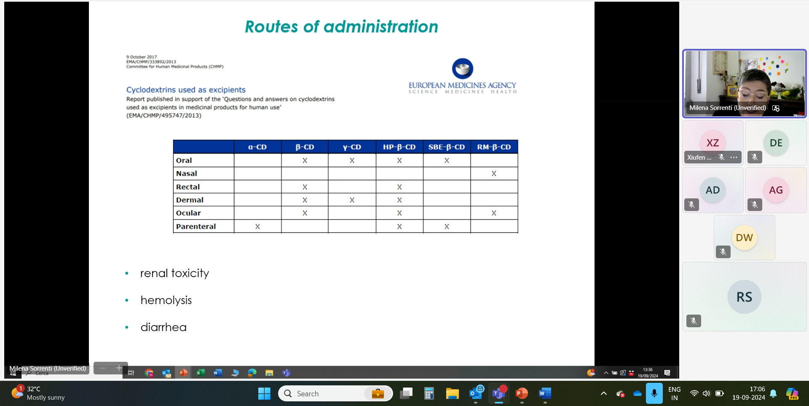Click the 'hemolysis' bullet text
The height and width of the screenshot is (406, 809).
[166, 300]
